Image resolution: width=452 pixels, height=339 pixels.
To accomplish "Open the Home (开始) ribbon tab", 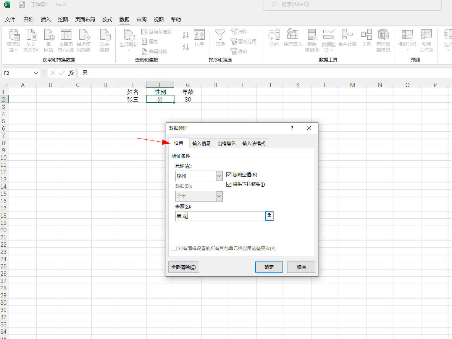I will [x=28, y=19].
